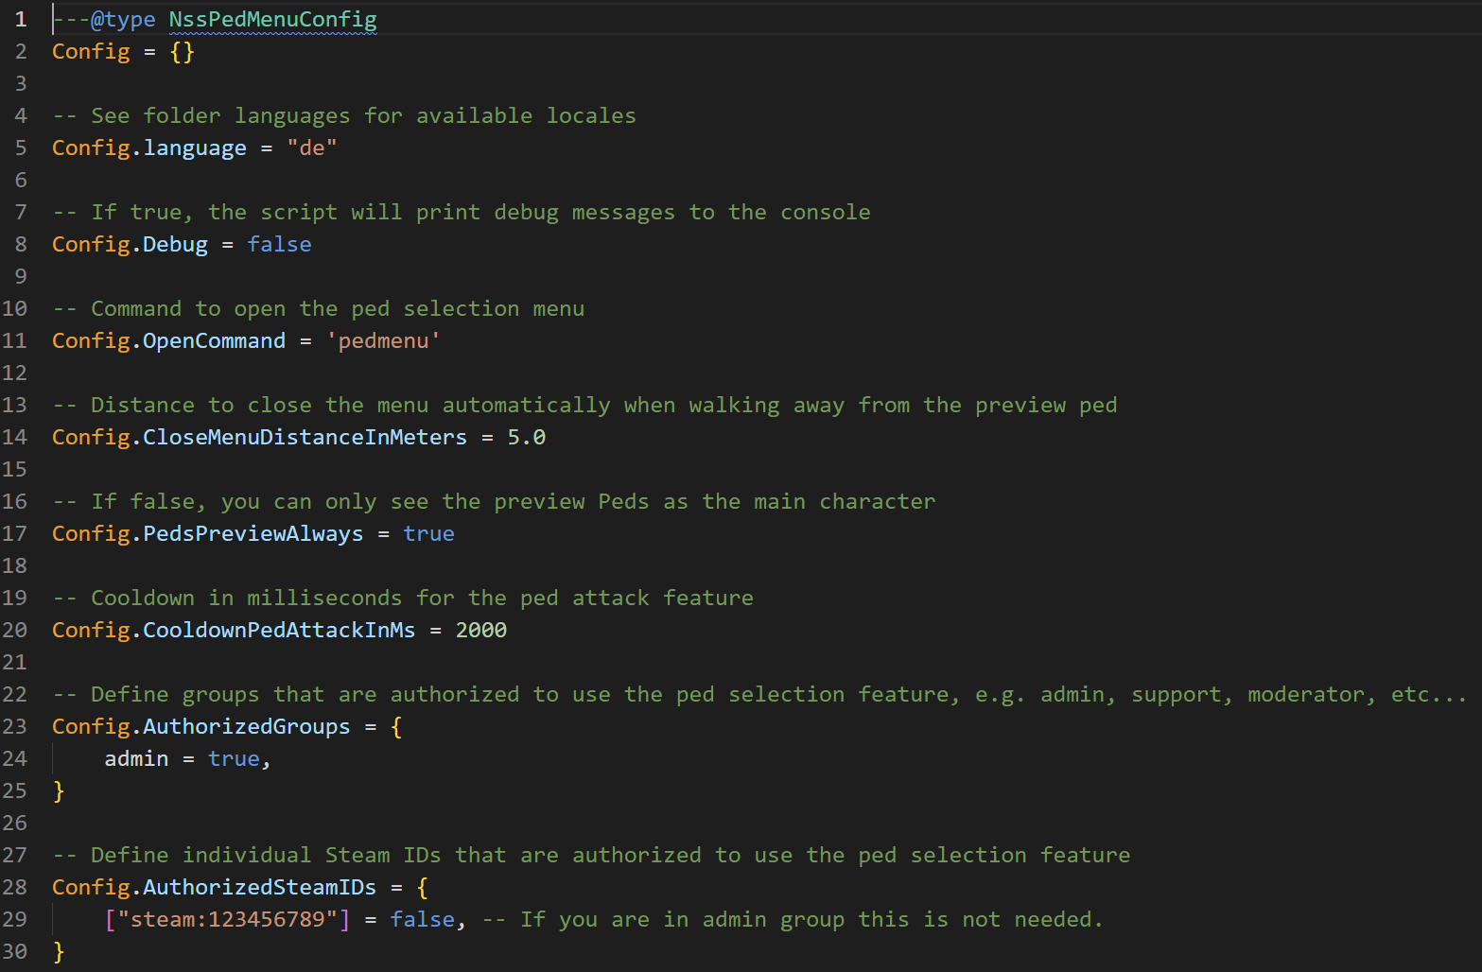The width and height of the screenshot is (1482, 972).
Task: Click the debug messages comment on line 7
Action: tap(463, 212)
